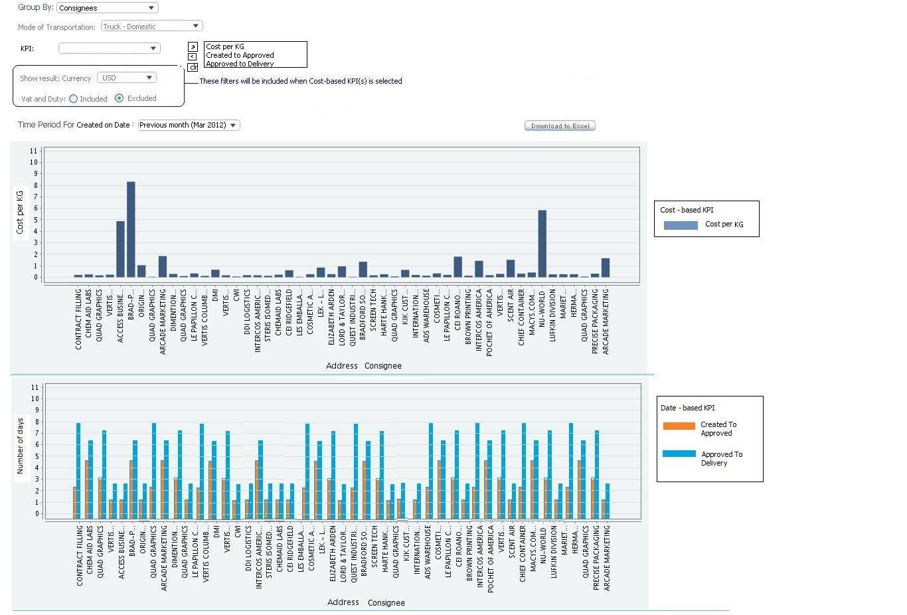Add selected KPI with the > button

click(x=193, y=46)
